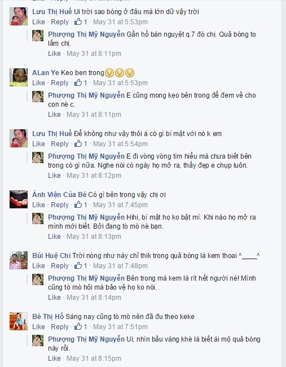Reply to Bùi Huệ Chi's comment
This screenshot has width=286, height=367.
pos(60,266)
